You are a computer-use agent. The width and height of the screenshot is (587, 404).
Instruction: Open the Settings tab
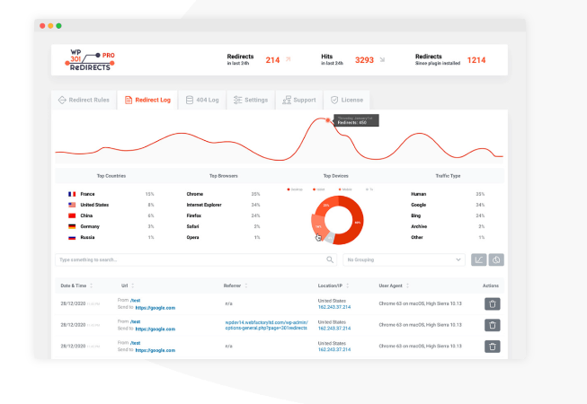point(251,100)
